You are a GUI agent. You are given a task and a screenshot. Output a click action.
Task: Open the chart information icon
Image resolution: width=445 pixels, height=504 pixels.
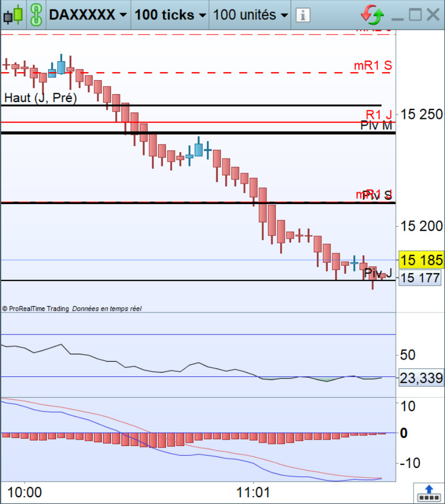coord(303,15)
